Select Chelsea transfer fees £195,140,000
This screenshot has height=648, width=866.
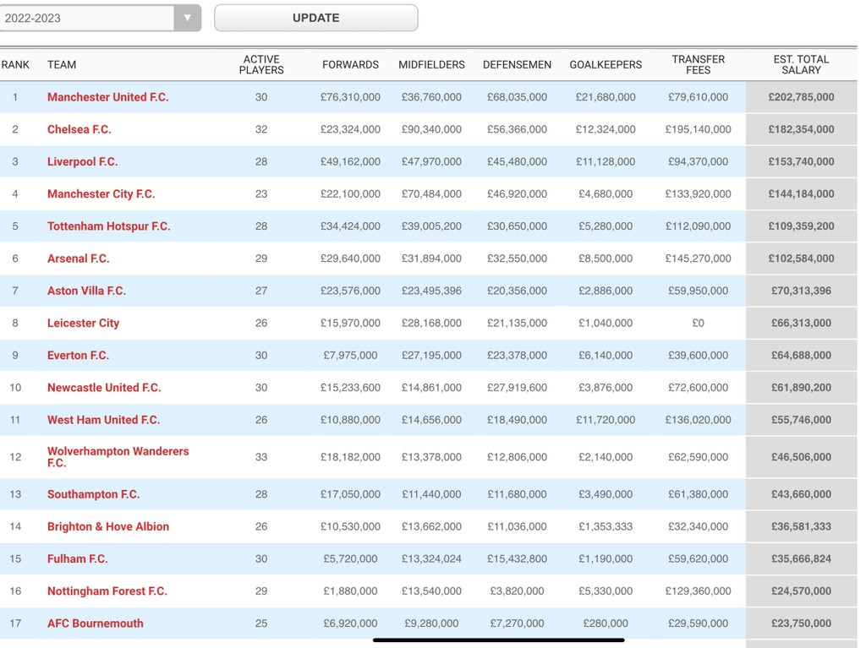pyautogui.click(x=698, y=129)
